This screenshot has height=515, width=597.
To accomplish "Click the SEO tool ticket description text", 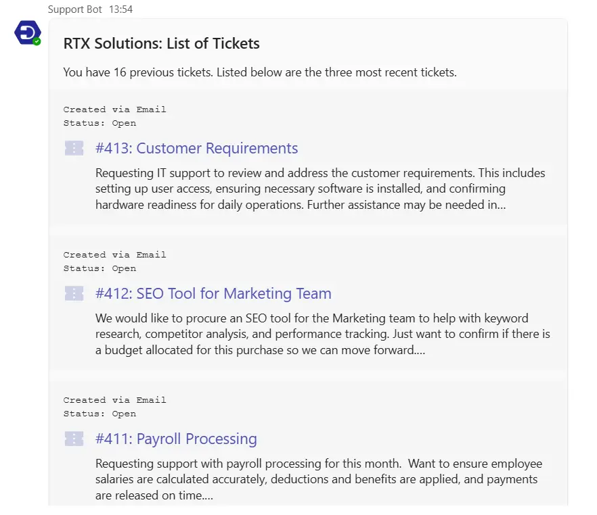I will tap(322, 334).
